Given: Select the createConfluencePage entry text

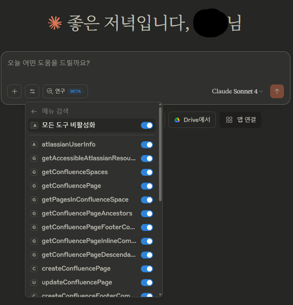Looking at the screenshot, I should coord(76,269).
